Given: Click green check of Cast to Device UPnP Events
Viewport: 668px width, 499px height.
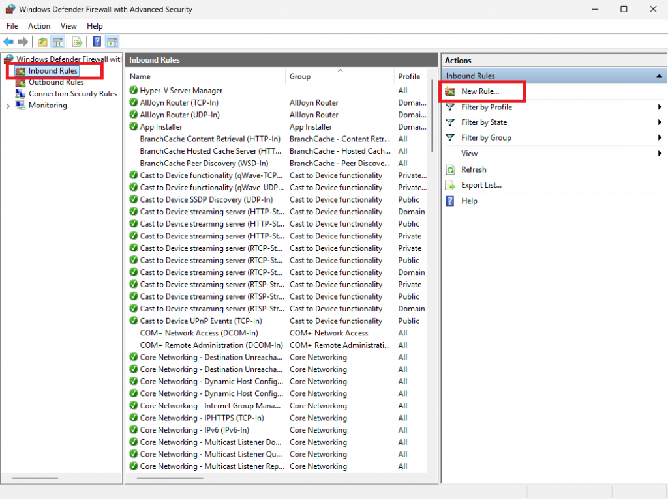Looking at the screenshot, I should click(133, 321).
